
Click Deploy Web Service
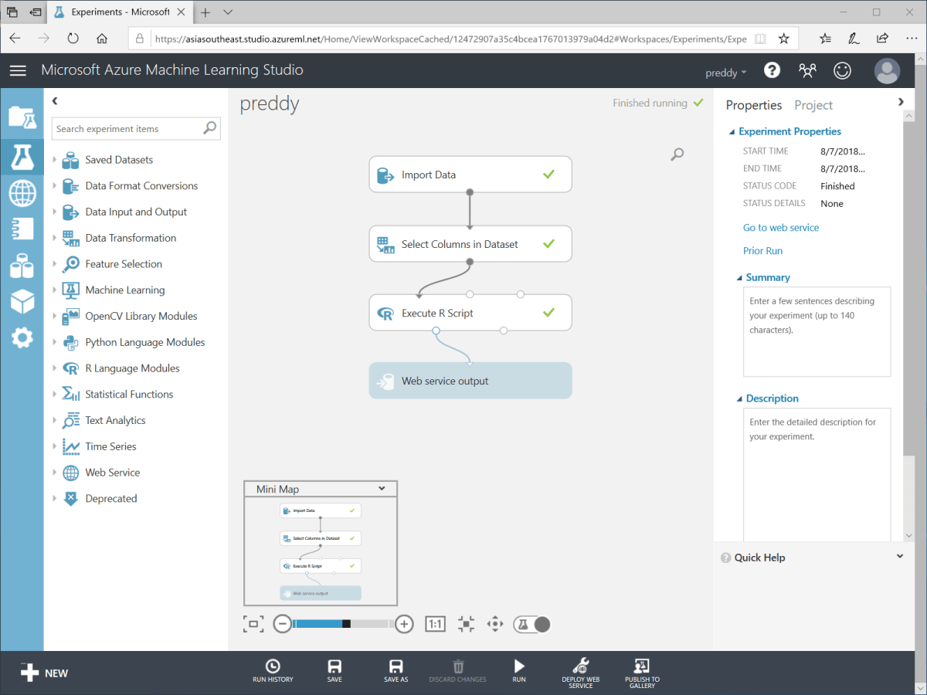(581, 673)
